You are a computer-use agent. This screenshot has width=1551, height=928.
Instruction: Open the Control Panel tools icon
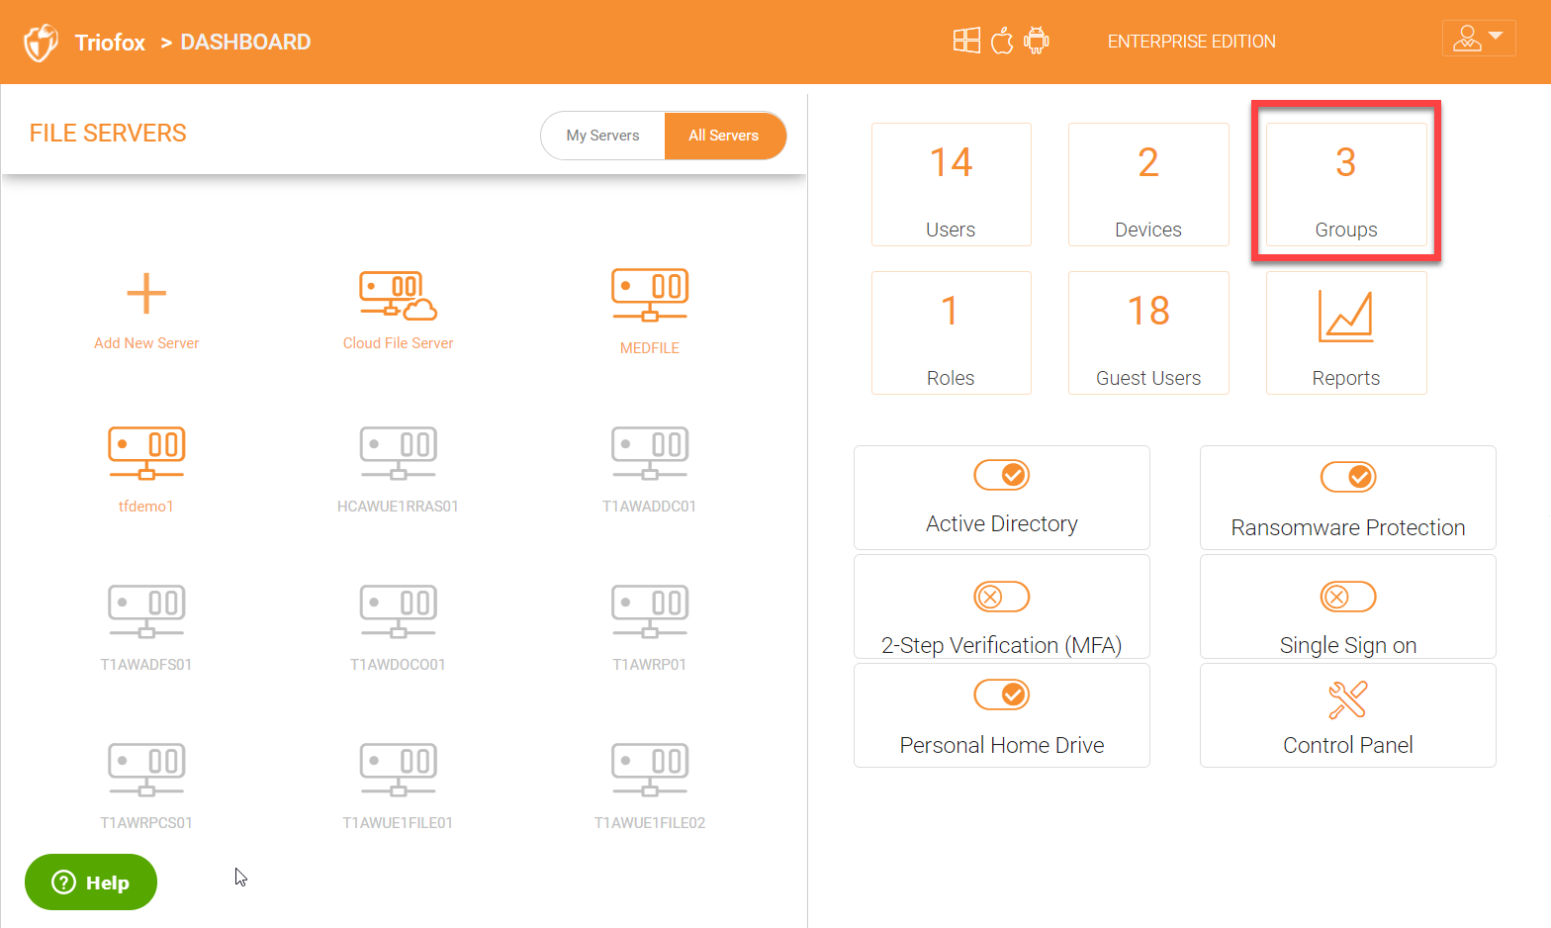click(x=1348, y=699)
